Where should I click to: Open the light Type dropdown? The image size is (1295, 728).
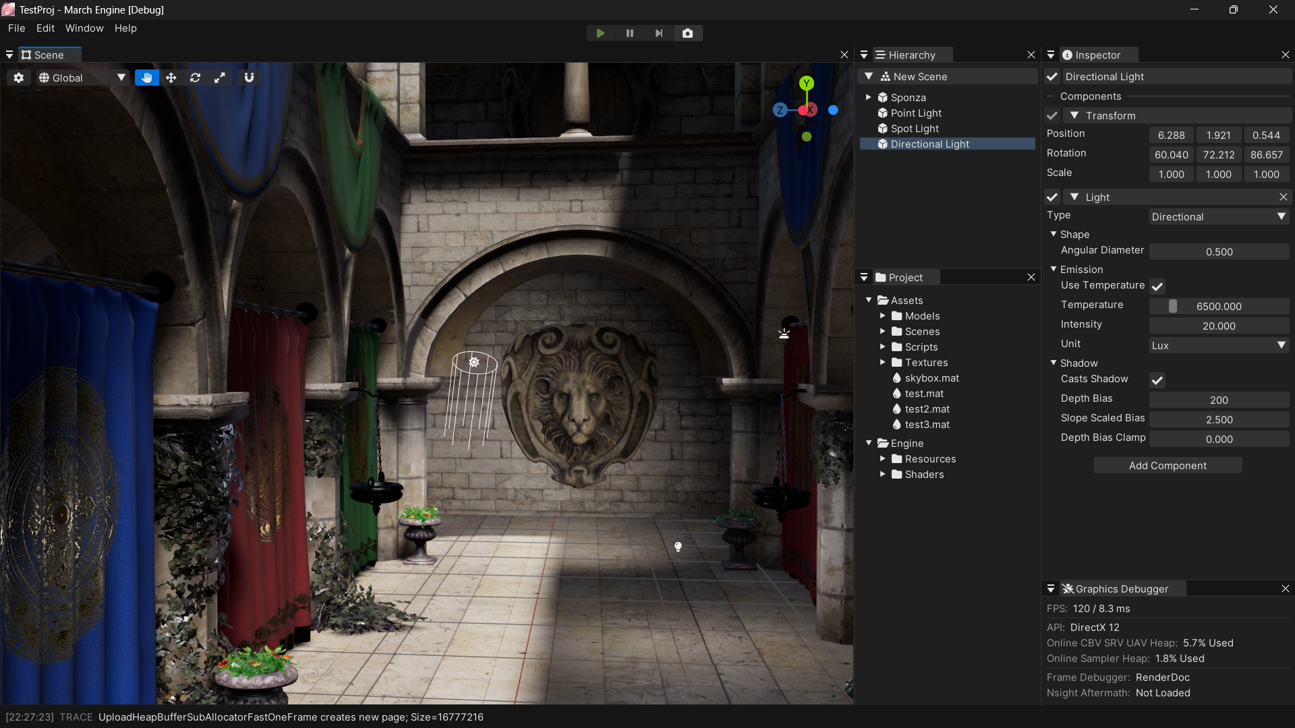[x=1219, y=216]
